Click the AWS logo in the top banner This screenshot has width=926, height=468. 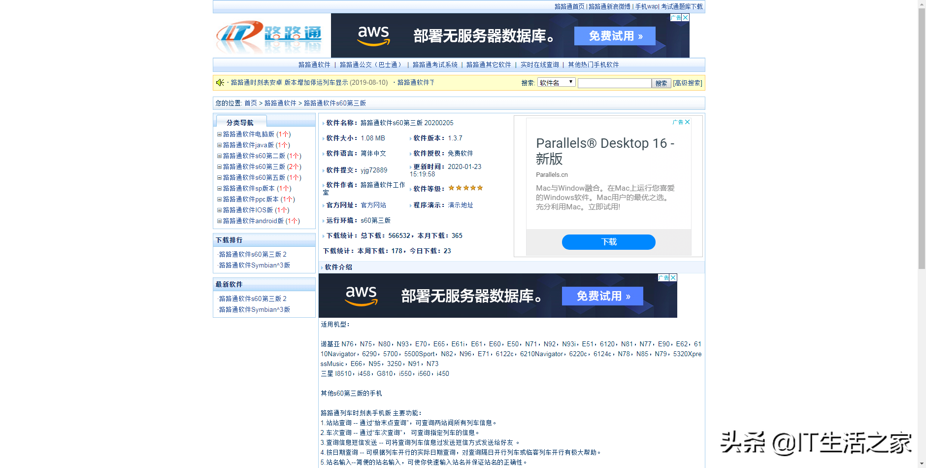coord(373,35)
